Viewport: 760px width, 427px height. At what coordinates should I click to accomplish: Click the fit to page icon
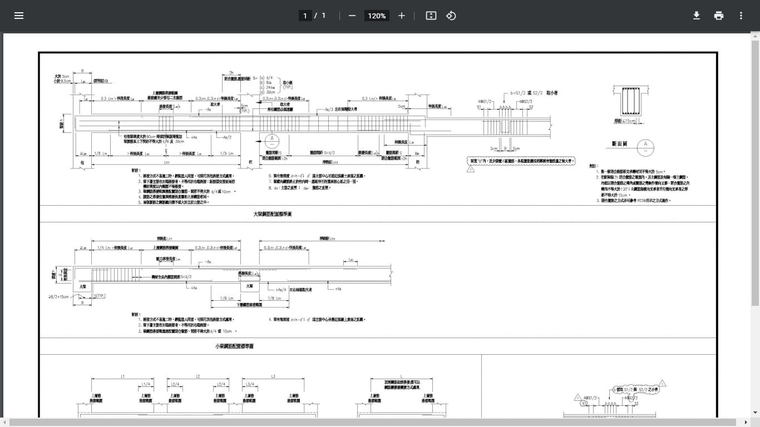coord(431,16)
